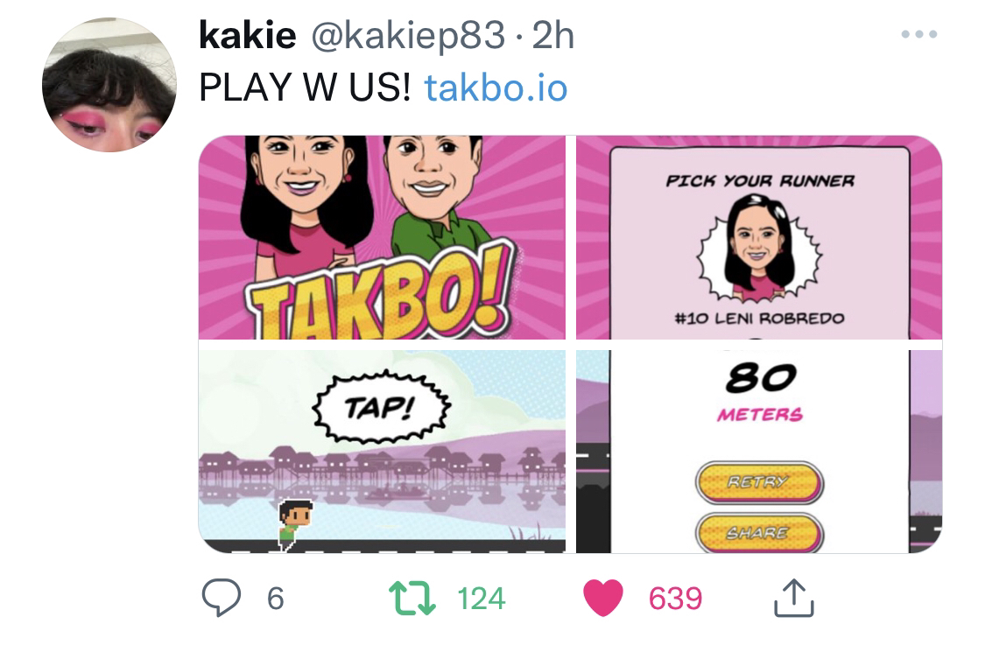Click the reply speech bubble icon
This screenshot has width=985, height=659.
pos(222,598)
